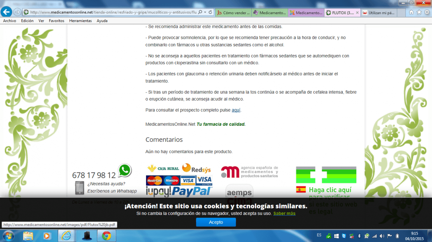Open File Explorer from the taskbar

coord(28,236)
